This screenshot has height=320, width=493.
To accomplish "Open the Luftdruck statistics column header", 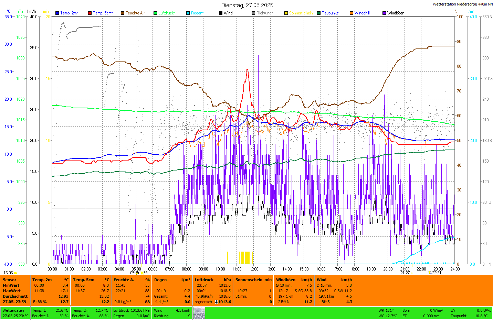I will coord(204,280).
